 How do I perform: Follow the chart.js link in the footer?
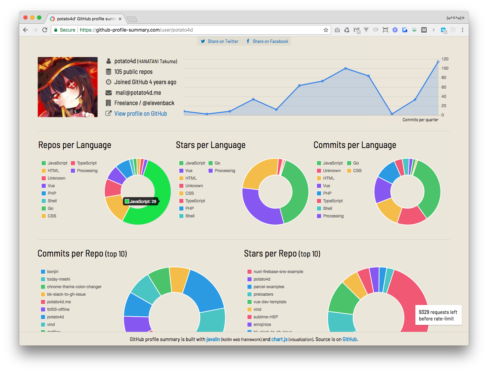279,339
